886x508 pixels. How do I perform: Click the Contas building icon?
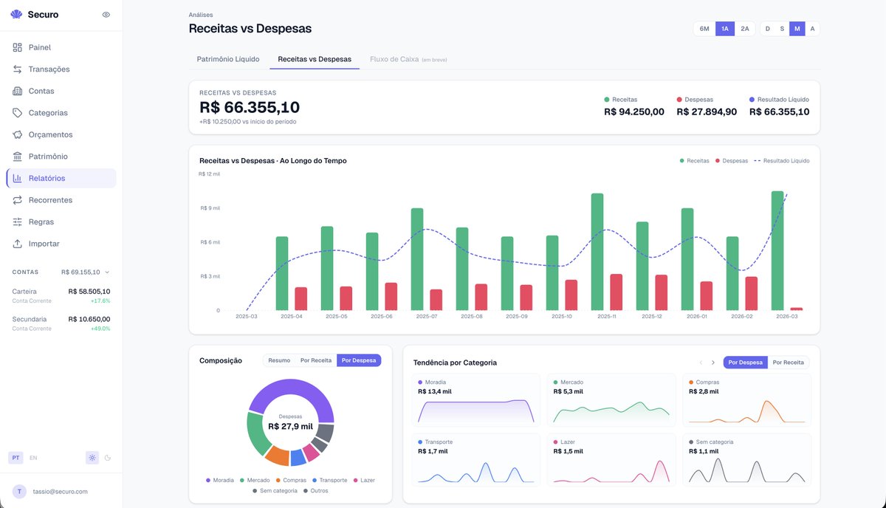point(18,91)
